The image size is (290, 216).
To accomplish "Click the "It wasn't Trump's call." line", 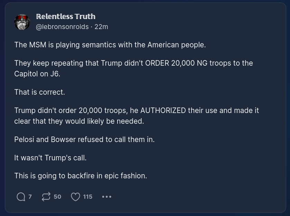I will coord(50,158).
